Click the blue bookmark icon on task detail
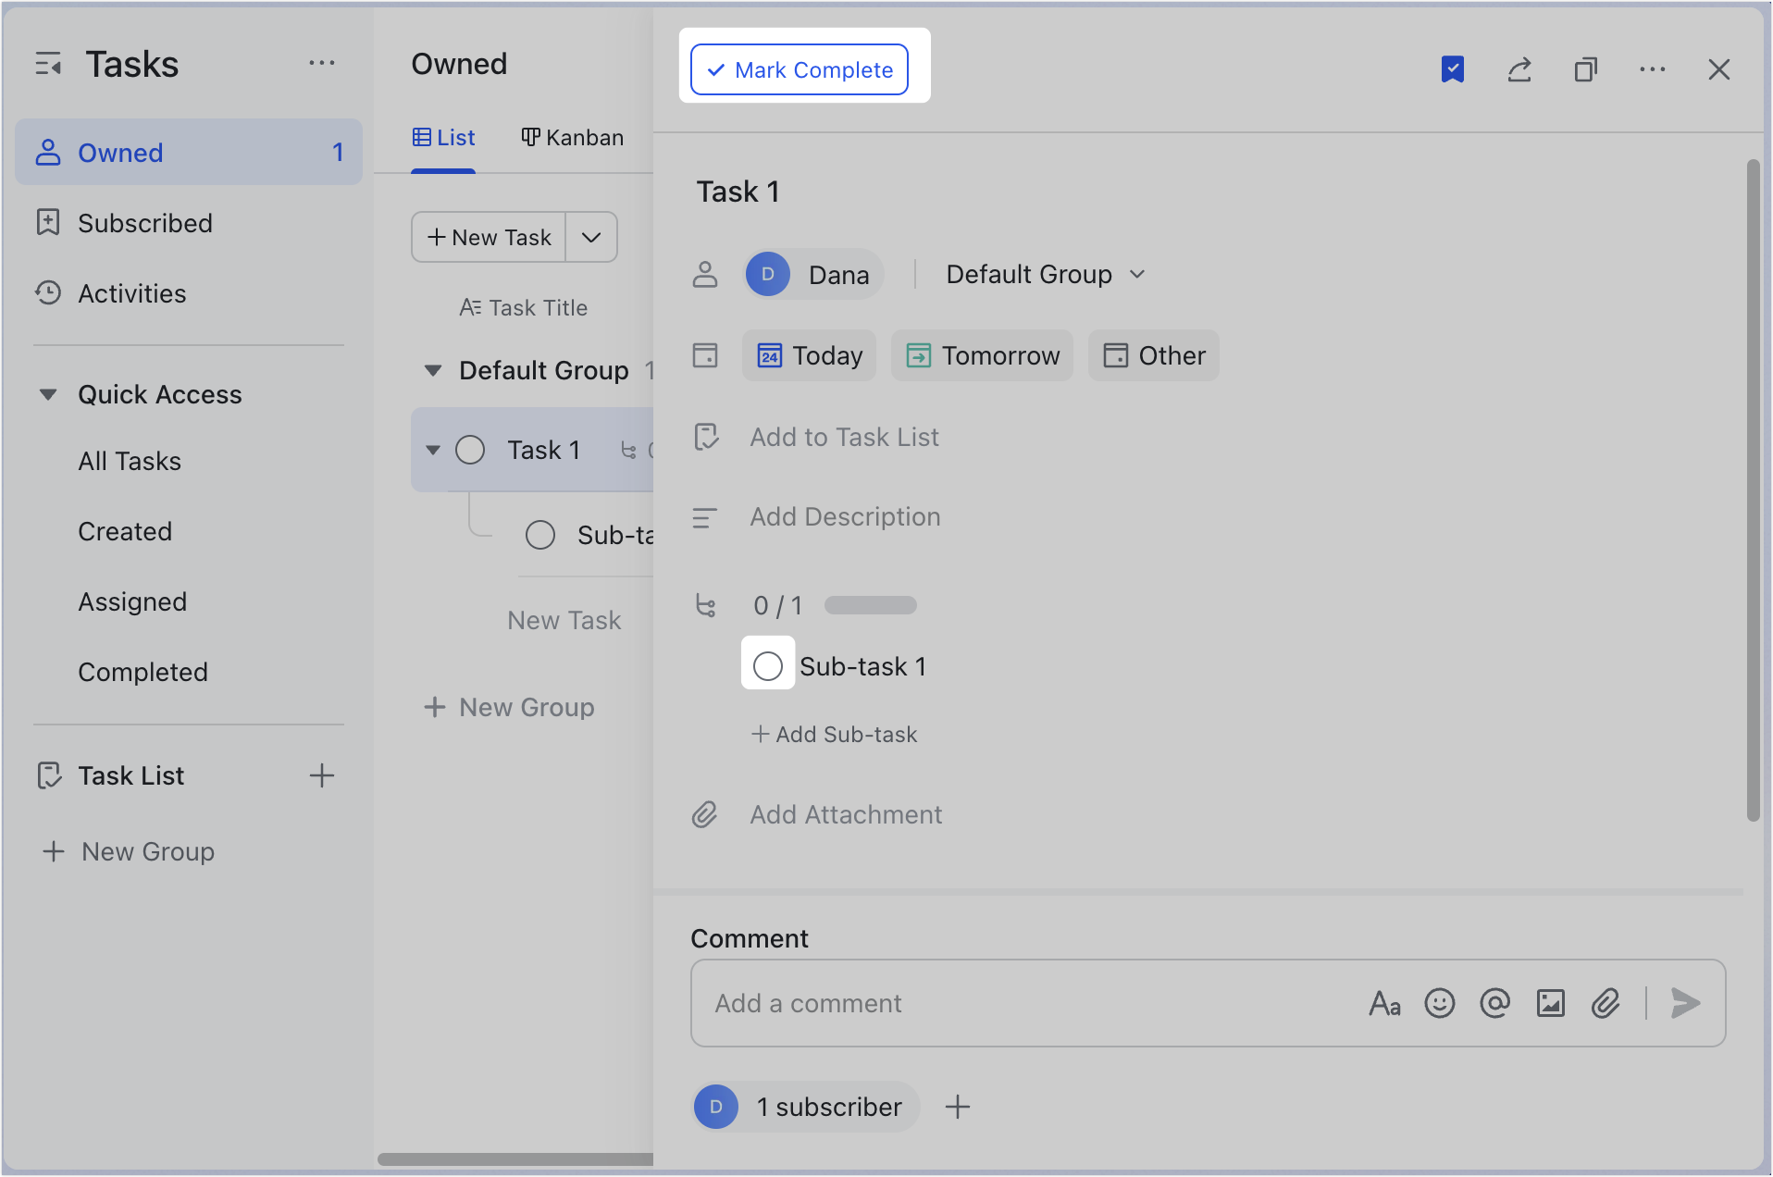 pos(1453,68)
